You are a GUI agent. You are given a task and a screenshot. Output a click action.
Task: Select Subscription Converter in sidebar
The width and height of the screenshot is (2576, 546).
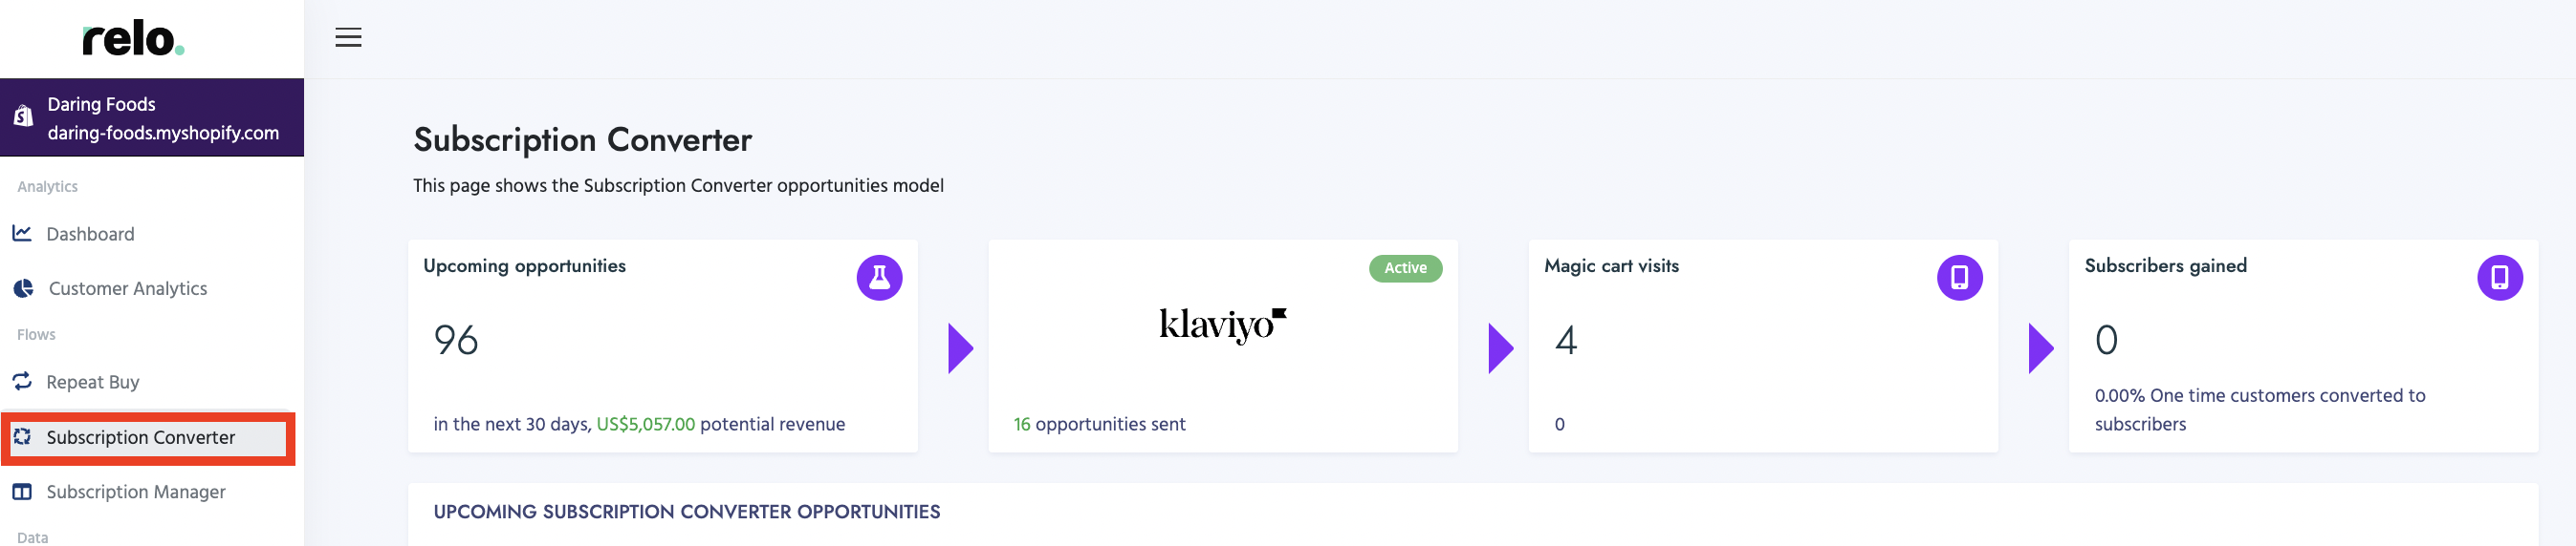(x=141, y=437)
